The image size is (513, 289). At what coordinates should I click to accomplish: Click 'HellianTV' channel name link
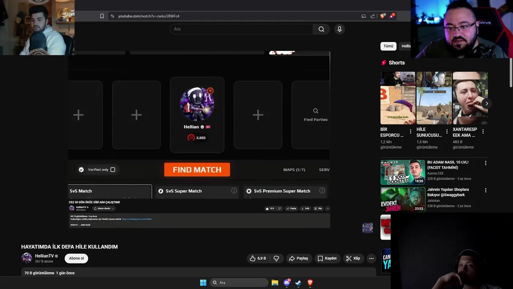[44, 256]
